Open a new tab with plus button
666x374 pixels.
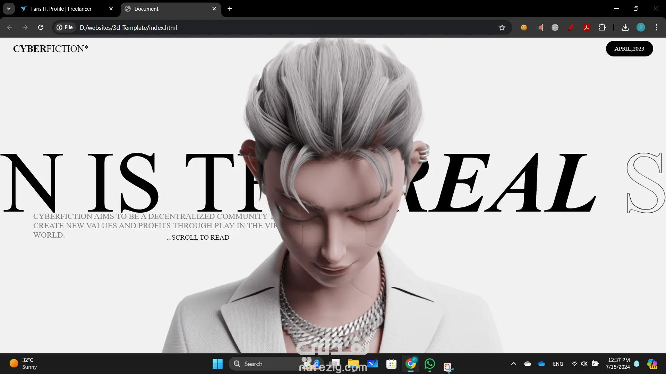point(230,9)
